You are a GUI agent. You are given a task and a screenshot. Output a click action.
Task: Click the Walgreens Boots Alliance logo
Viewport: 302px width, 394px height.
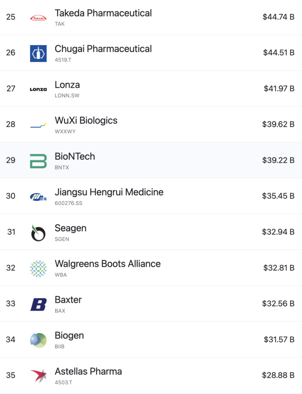pos(38,269)
